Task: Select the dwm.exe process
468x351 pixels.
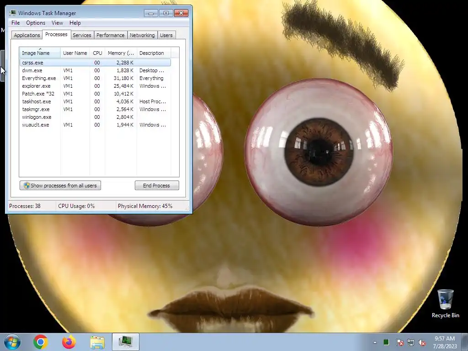Action: click(95, 70)
